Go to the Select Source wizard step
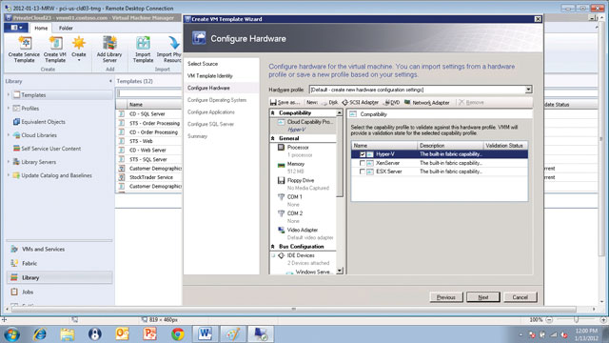 click(203, 64)
